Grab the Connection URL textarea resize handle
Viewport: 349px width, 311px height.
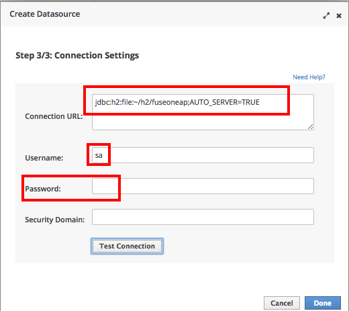pyautogui.click(x=310, y=127)
